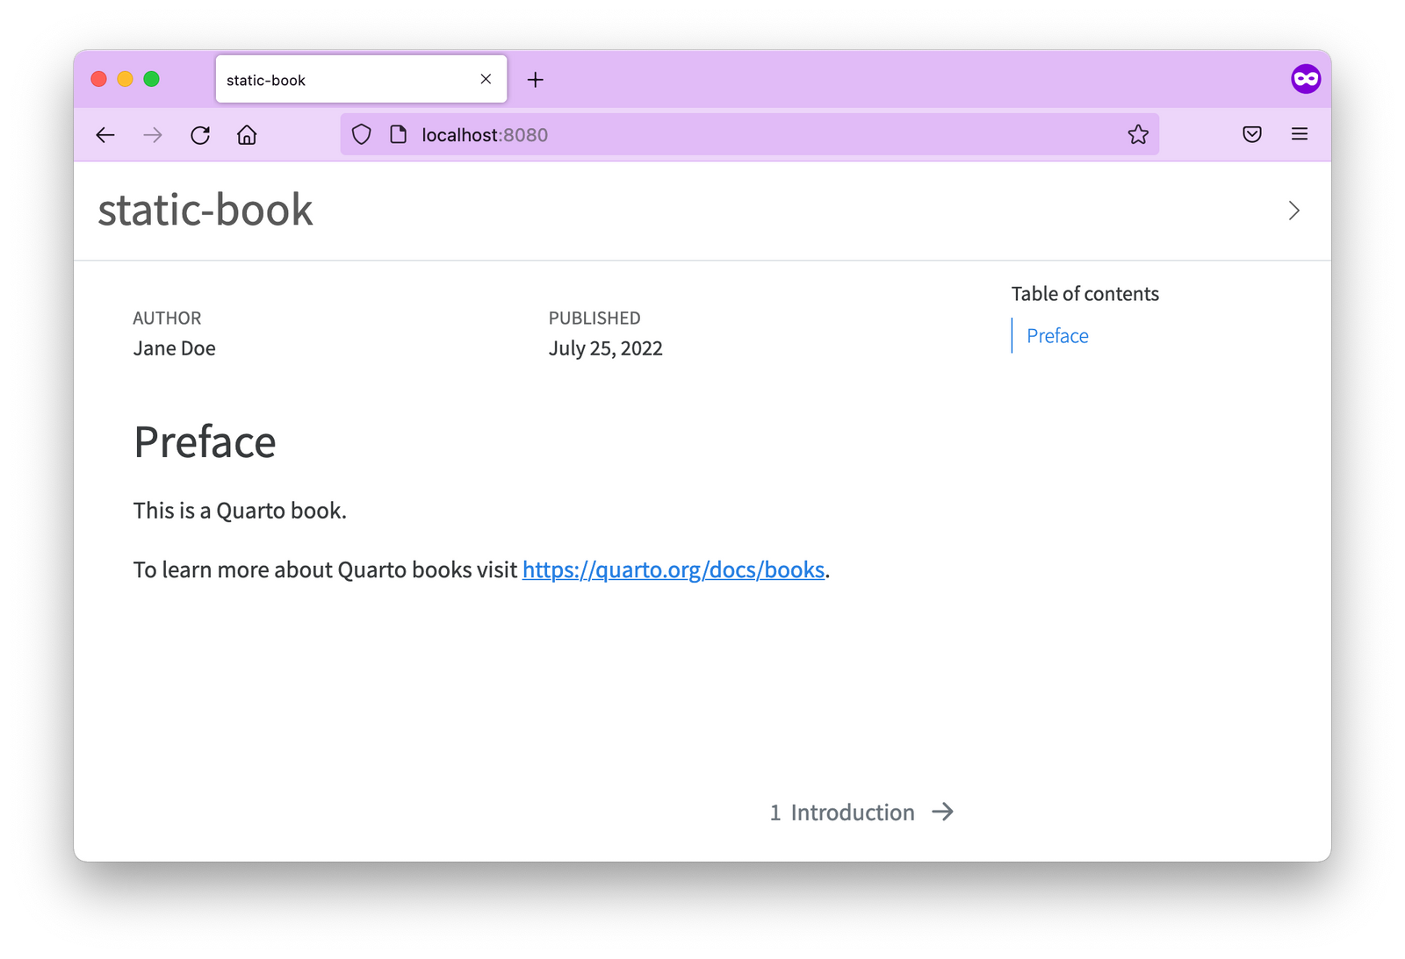This screenshot has height=959, width=1405.
Task: Open the browser home page
Action: 247,134
